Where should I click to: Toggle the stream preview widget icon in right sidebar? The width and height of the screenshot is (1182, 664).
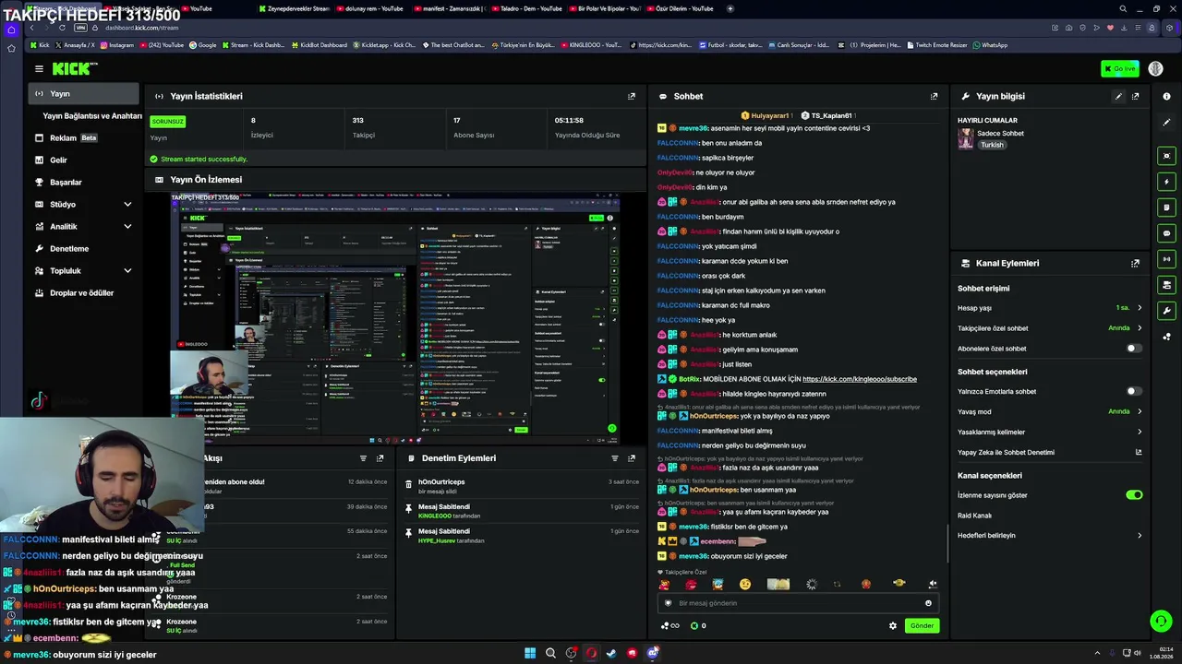click(1167, 156)
